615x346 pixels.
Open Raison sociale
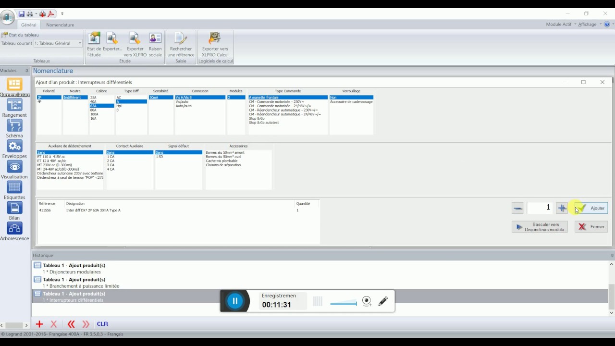tap(155, 45)
